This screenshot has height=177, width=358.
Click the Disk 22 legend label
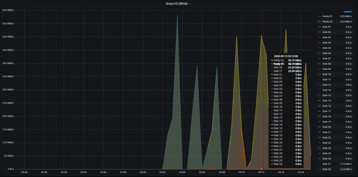pyautogui.click(x=326, y=138)
